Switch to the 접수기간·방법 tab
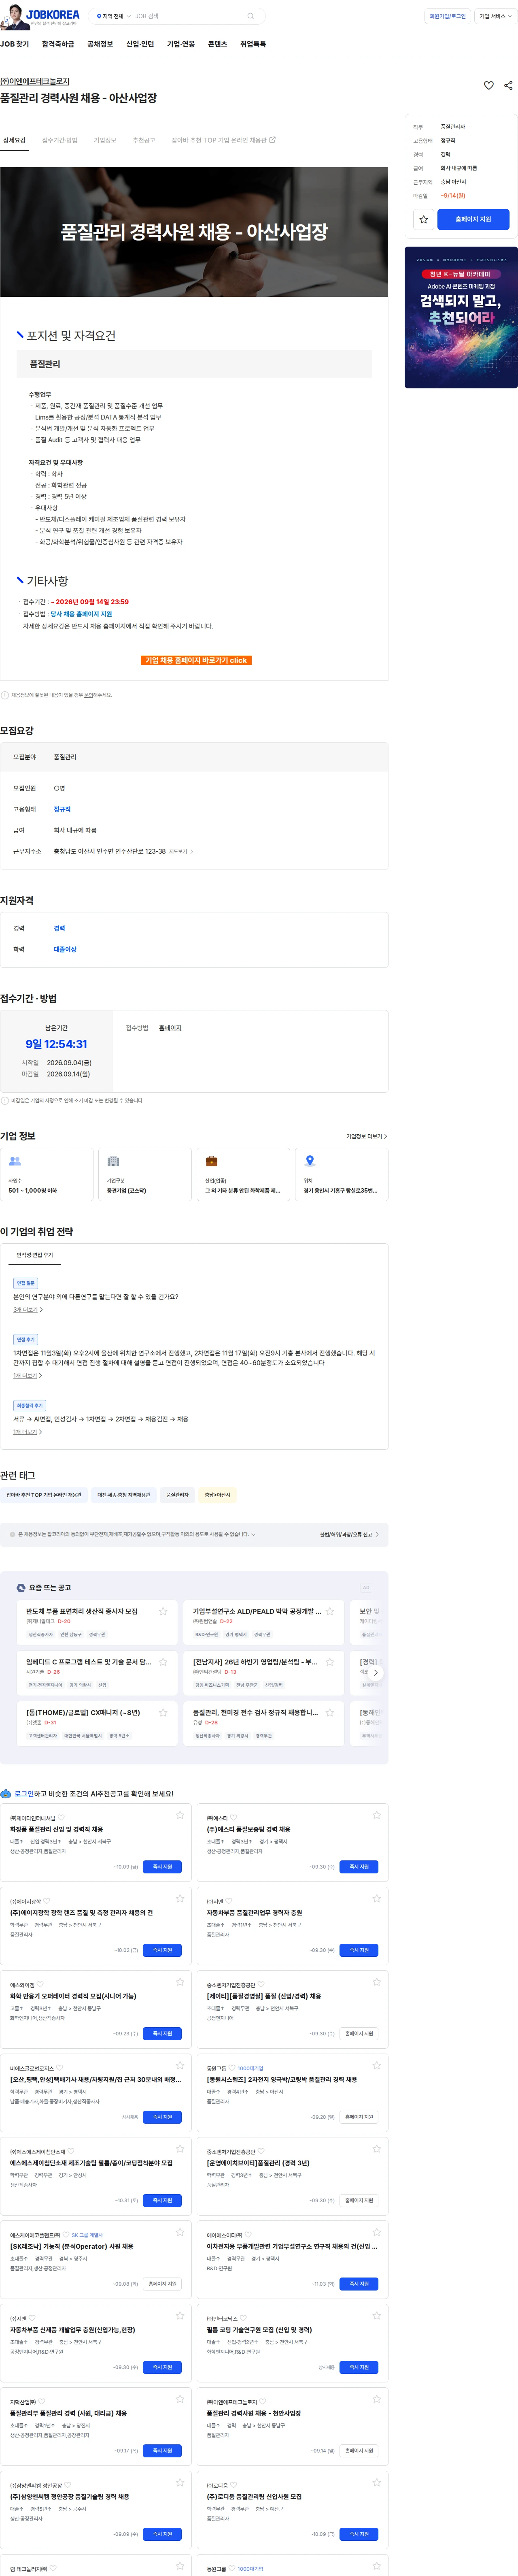Viewport: 518px width, 2576px height. pyautogui.click(x=59, y=140)
